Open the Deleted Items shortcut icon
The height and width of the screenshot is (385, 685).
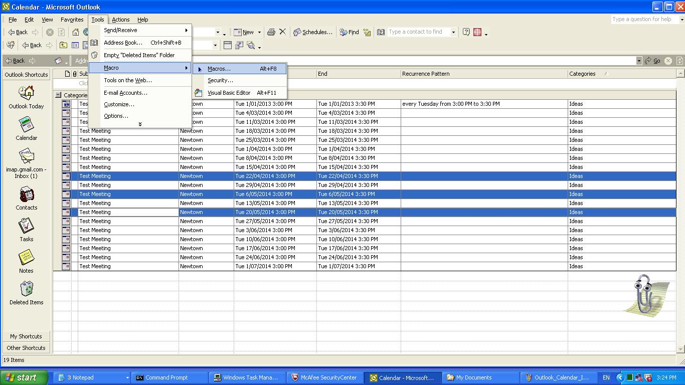(26, 289)
